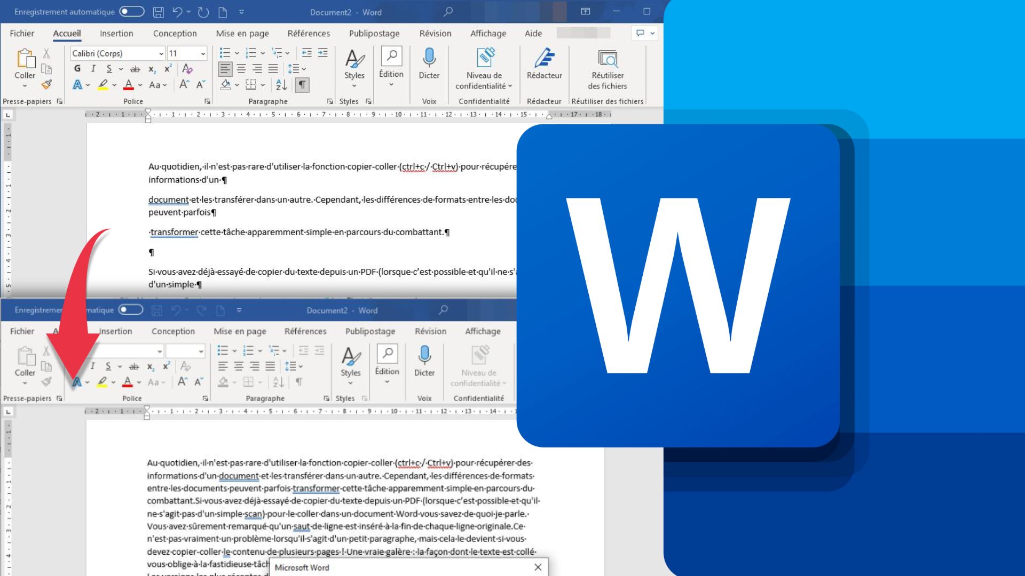Click Dicter microphone in lower window
The height and width of the screenshot is (576, 1025).
pos(424,361)
